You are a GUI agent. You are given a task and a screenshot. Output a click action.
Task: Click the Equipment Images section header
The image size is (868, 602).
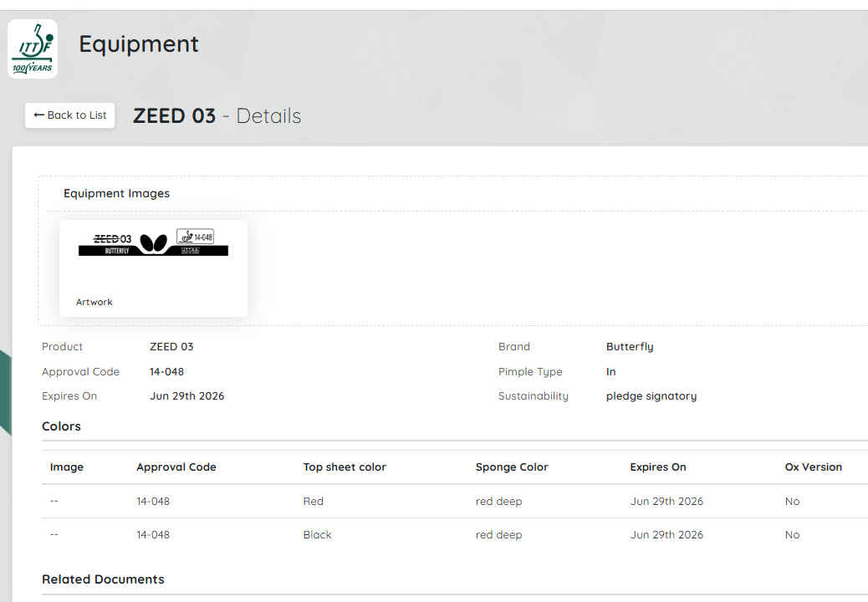116,193
